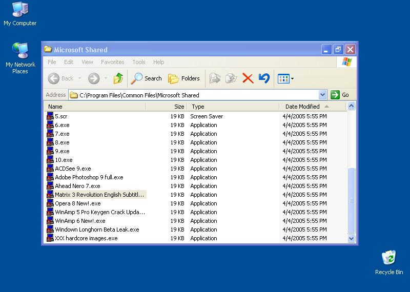The height and width of the screenshot is (292, 410).
Task: Click Size cell of 6.exe row
Action: click(x=177, y=125)
